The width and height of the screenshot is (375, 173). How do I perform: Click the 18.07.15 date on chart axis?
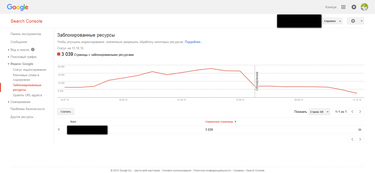point(65,100)
